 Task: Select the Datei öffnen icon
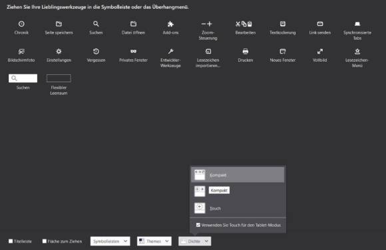[x=133, y=24]
